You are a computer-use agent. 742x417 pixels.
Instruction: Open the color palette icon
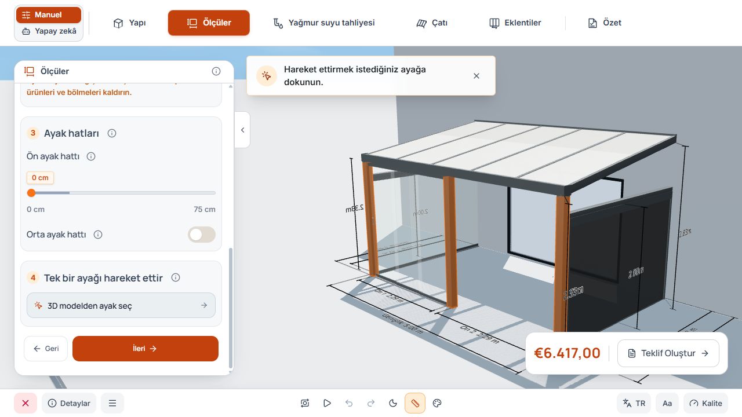tap(438, 403)
